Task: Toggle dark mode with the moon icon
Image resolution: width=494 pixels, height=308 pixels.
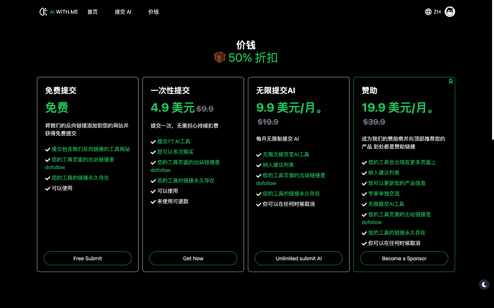Action: [x=484, y=285]
